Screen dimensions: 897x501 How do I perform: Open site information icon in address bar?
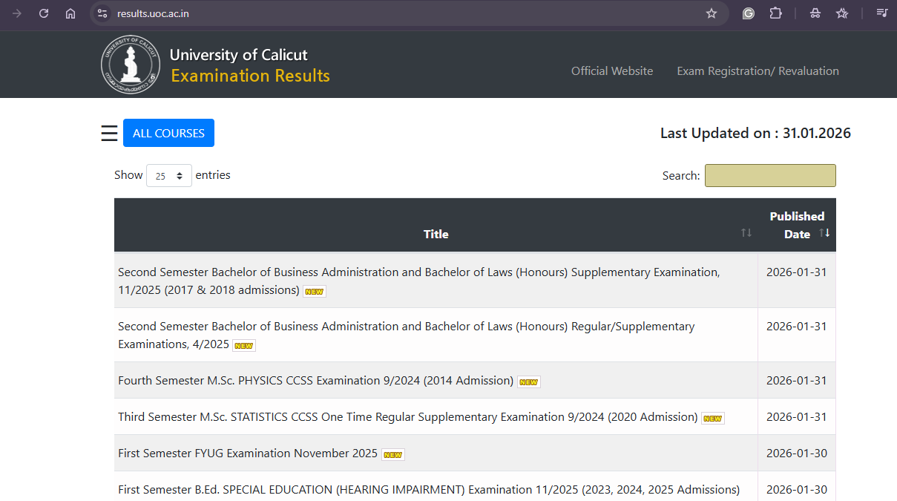click(x=102, y=13)
